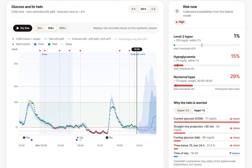Viewport: 252px width, 168px height.
Task: Click the Time below 70, last 24 h row
Action: coord(207,147)
